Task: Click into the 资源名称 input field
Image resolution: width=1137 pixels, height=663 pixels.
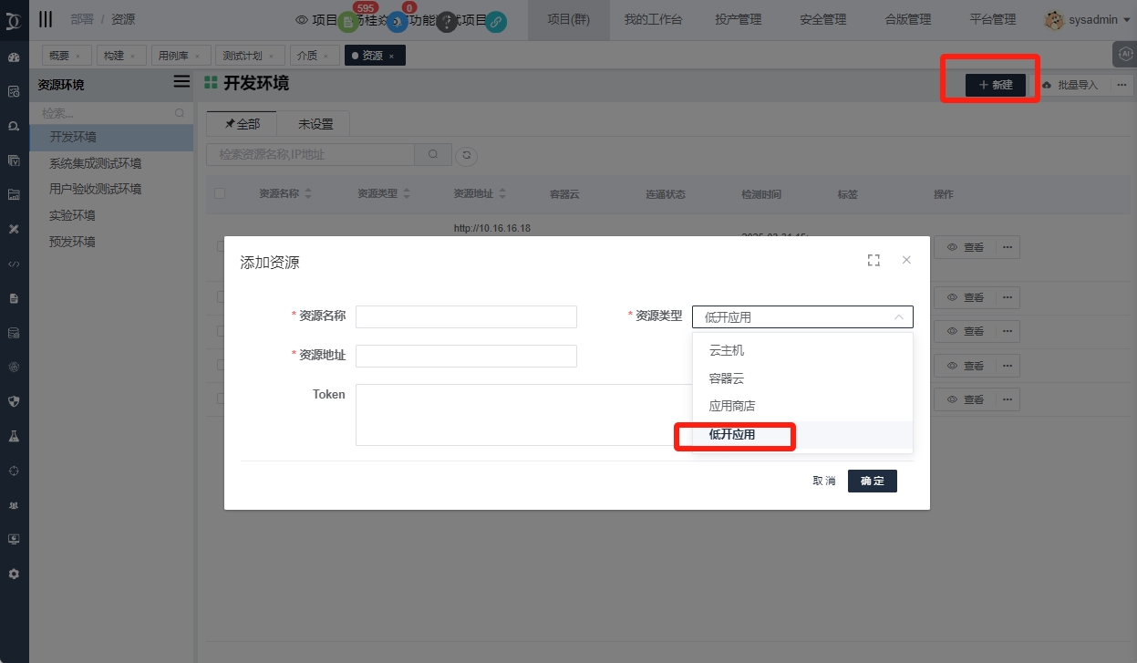Action: 466,316
